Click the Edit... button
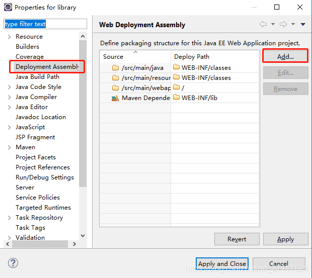The height and width of the screenshot is (278, 312). 285,73
